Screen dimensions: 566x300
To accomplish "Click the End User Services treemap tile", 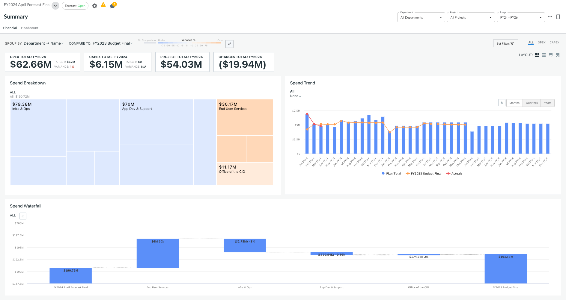I will 245,117.
